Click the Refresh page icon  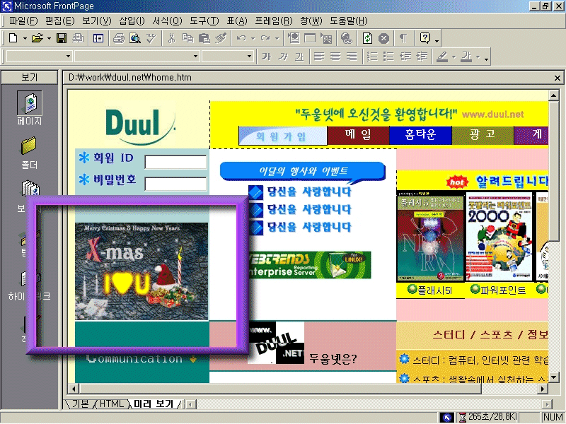tap(367, 38)
